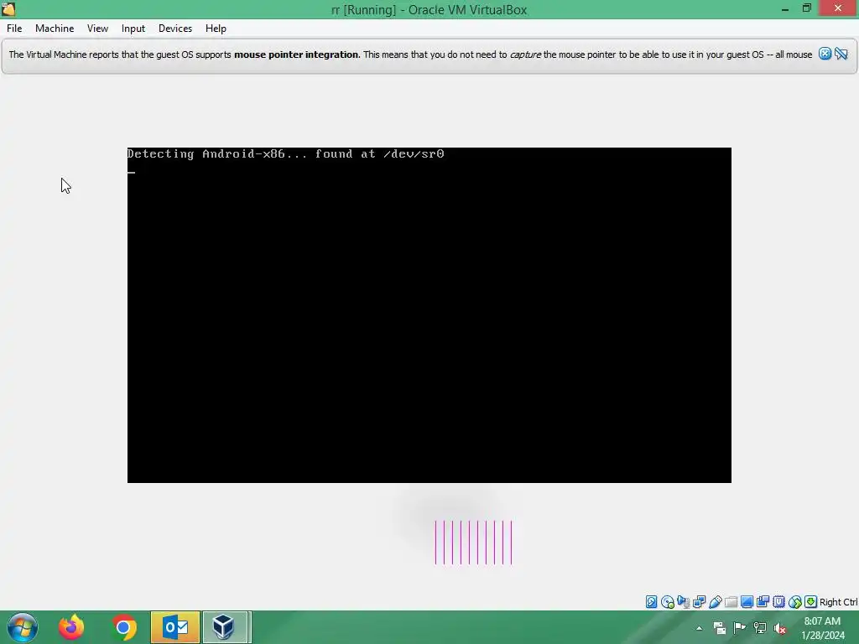The height and width of the screenshot is (644, 859).
Task: Switch to VirtualBox taskbar button
Action: (226, 627)
